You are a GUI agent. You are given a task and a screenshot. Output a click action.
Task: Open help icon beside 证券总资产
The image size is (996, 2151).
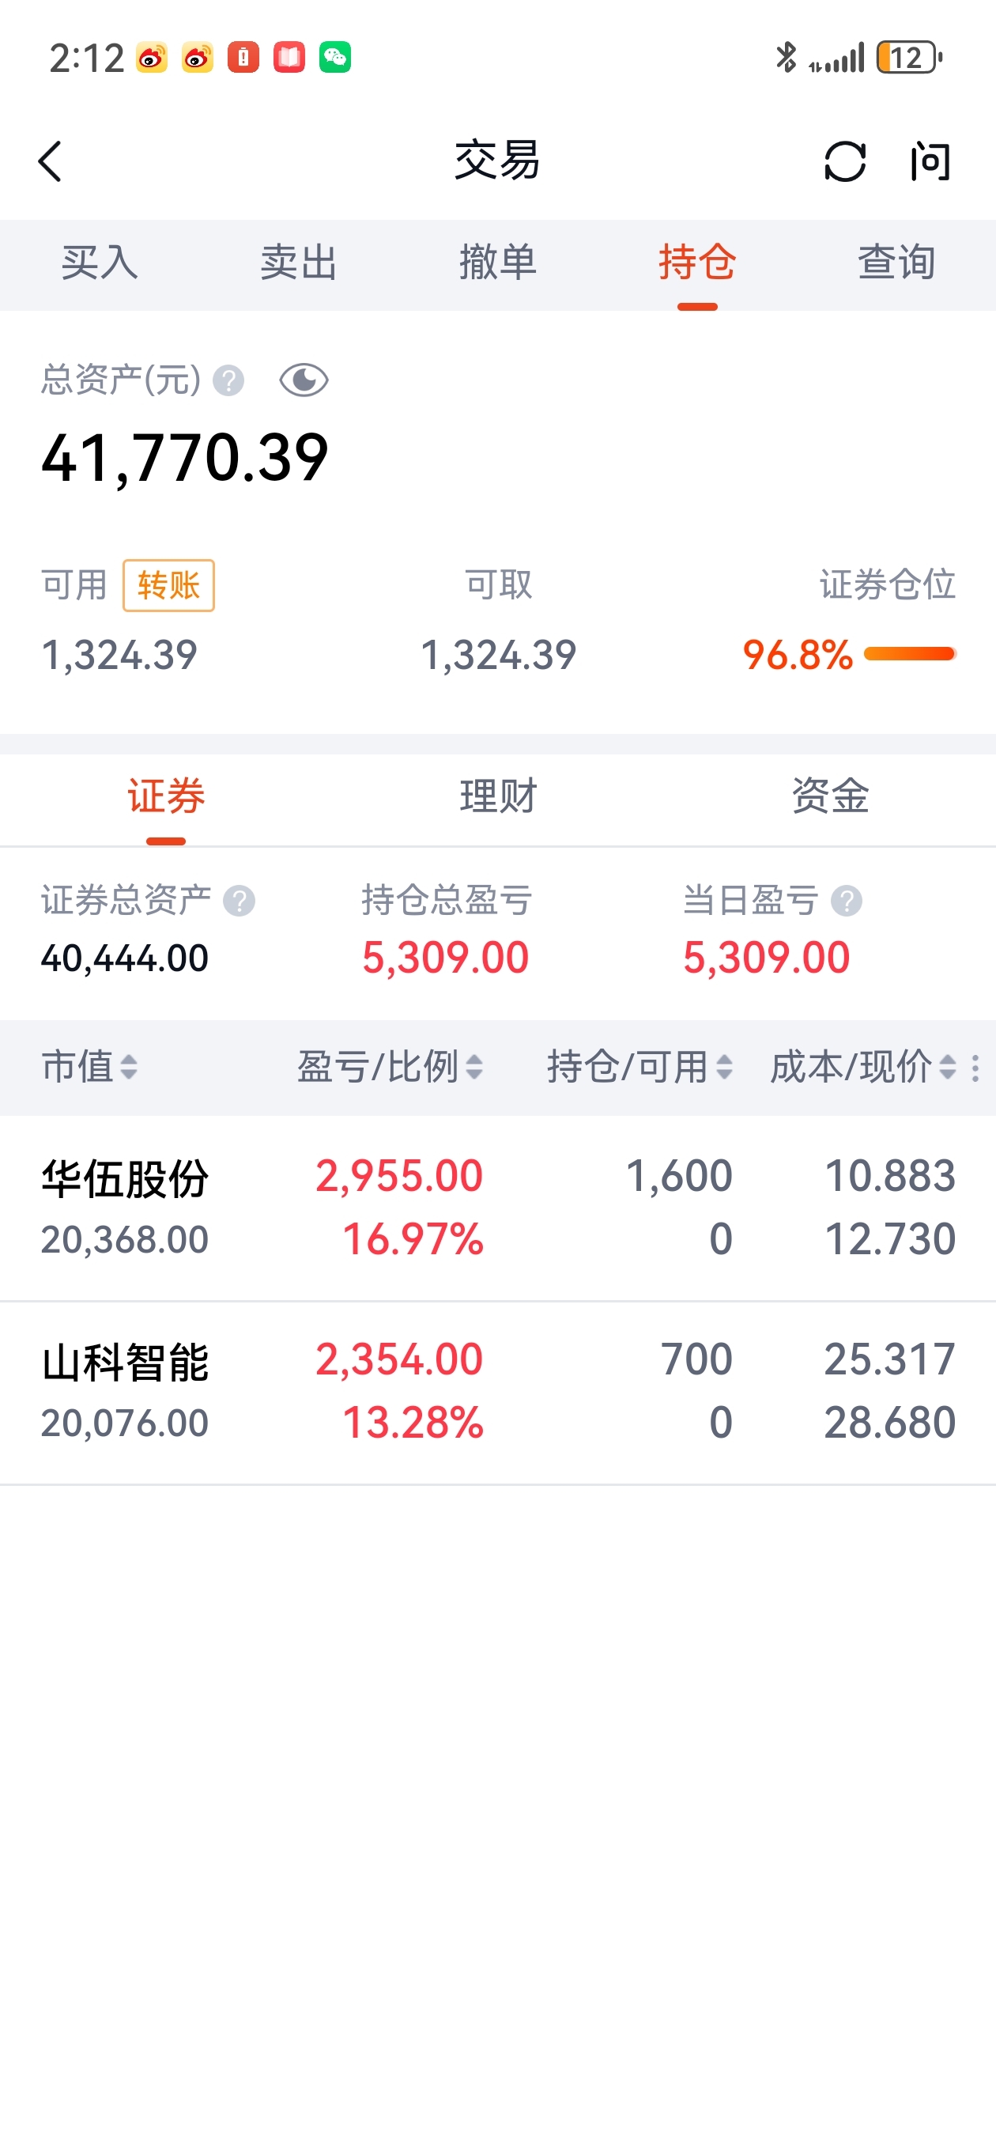click(239, 901)
